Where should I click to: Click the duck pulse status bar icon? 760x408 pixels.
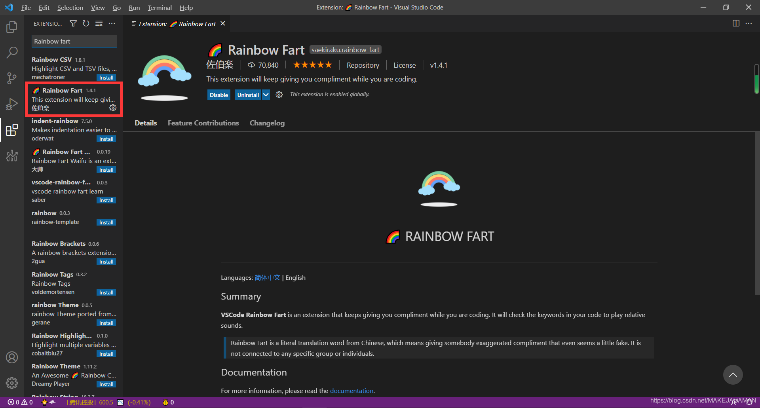click(48, 402)
